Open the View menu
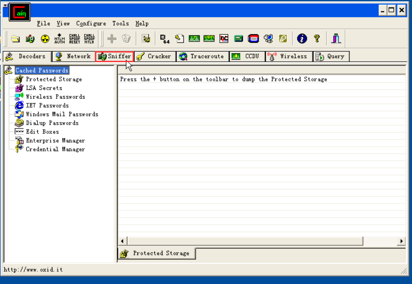The height and width of the screenshot is (284, 412). pyautogui.click(x=63, y=23)
